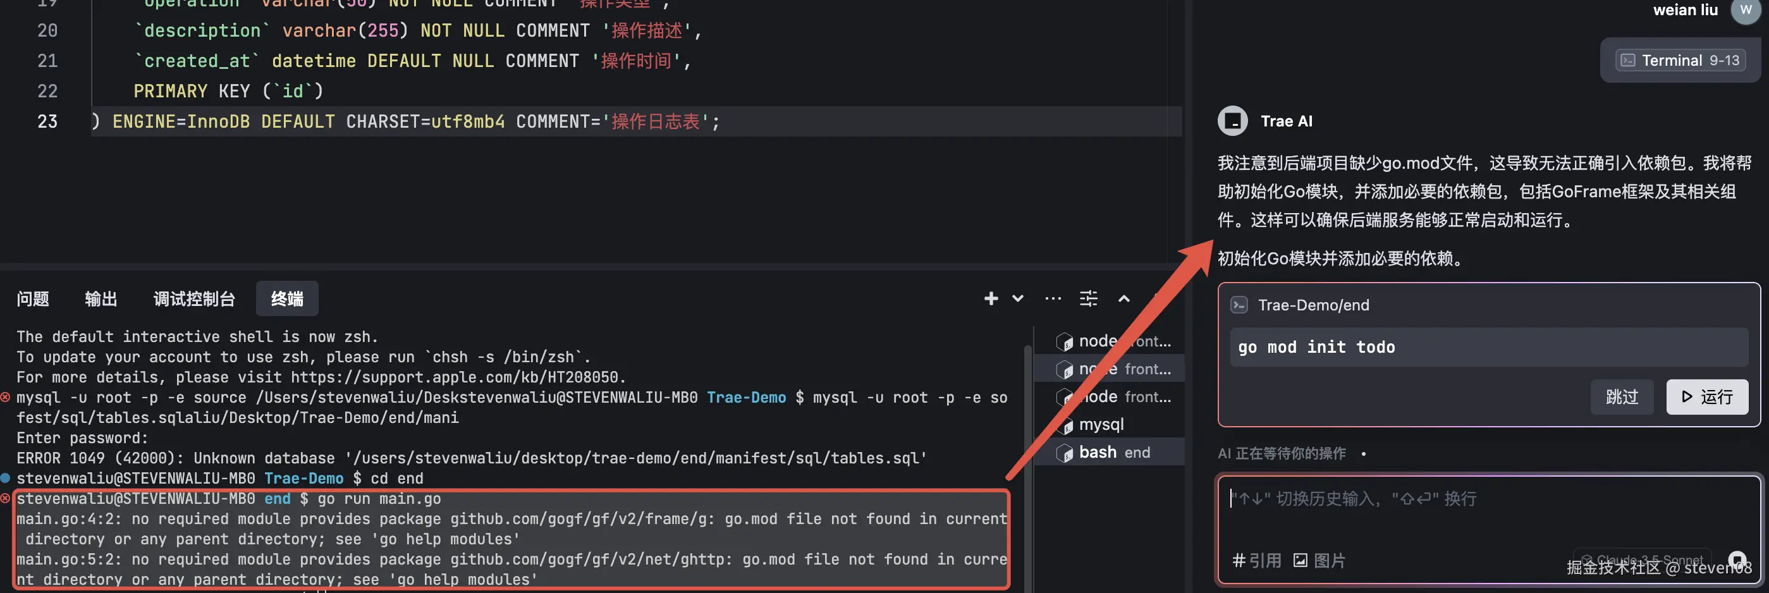Open the terminal panel's more actions ellipsis
This screenshot has width=1769, height=593.
[1053, 298]
